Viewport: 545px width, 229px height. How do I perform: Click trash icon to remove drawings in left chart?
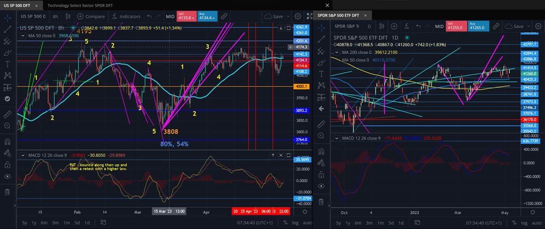pyautogui.click(x=7, y=192)
